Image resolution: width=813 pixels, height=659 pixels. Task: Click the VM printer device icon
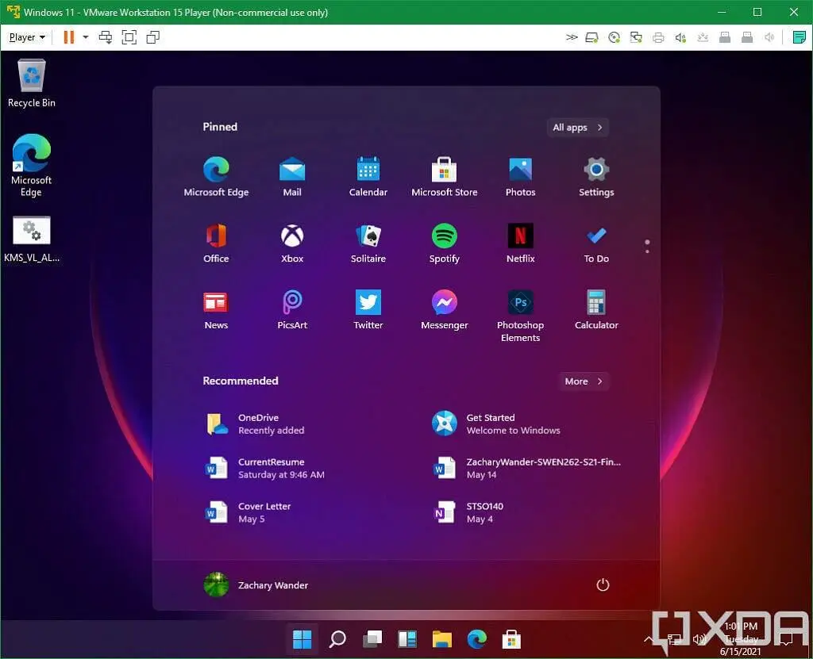coord(658,36)
